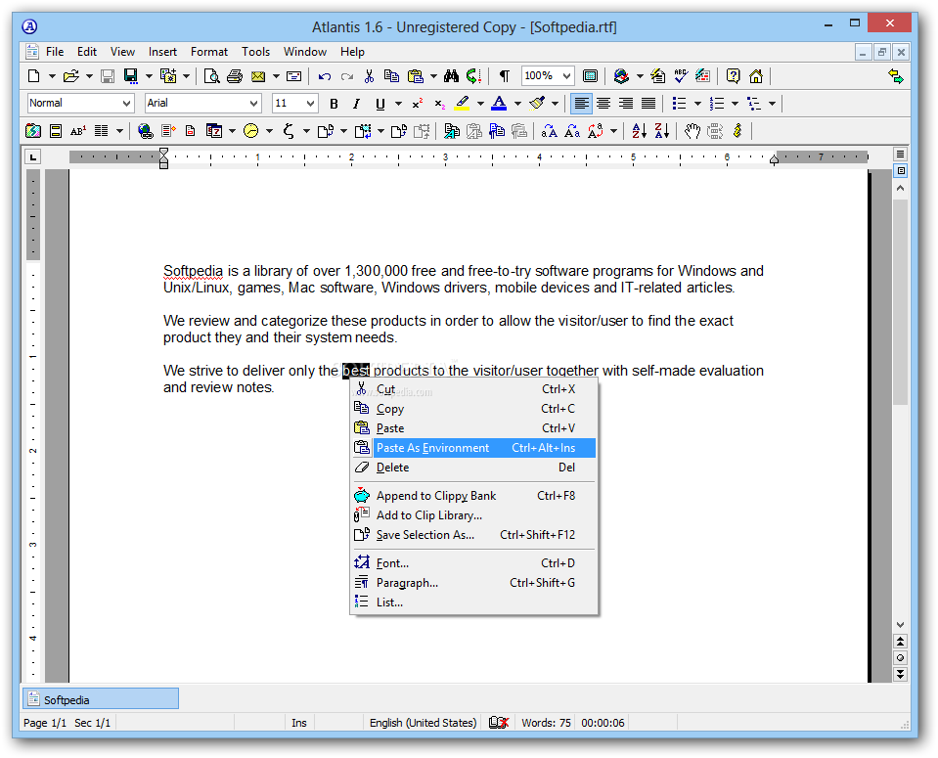This screenshot has height=758, width=938.
Task: Click the scroll down arrow
Action: point(900,625)
